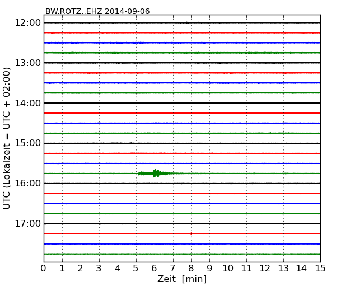Select the 'UTC (Lokalzeit = UTC + 02:00)' axis label
Viewport: 364px width, 291px height.
(x=7, y=138)
